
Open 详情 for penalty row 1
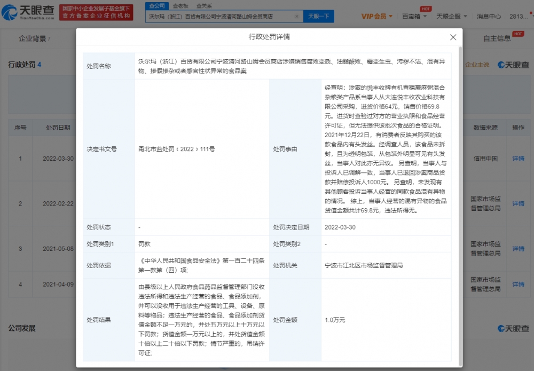518,159
